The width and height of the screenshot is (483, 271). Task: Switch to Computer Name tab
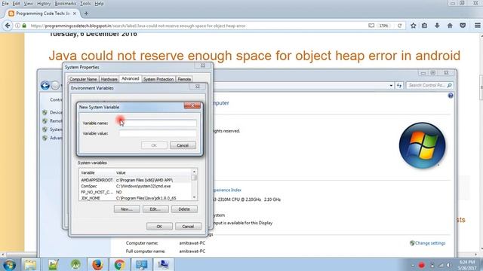pos(83,79)
